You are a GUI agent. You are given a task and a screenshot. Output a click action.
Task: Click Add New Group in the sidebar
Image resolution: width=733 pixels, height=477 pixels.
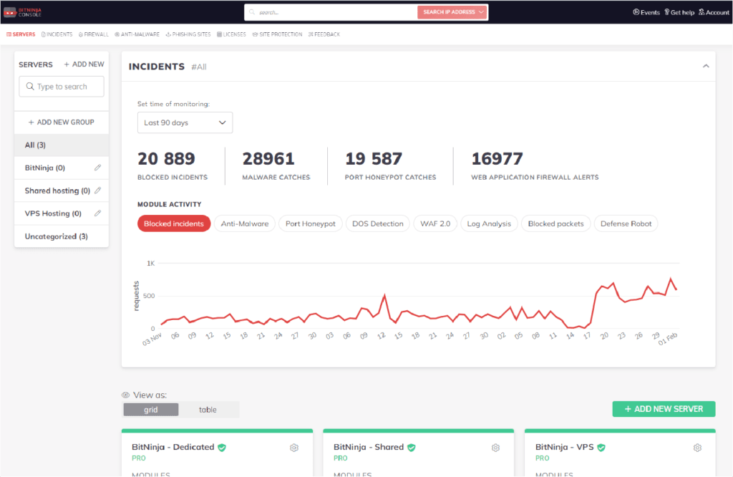pos(61,122)
